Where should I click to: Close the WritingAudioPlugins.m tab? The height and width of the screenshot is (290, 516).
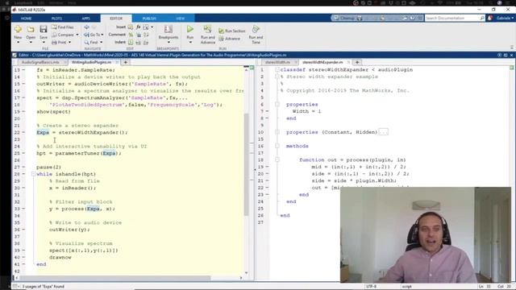(x=117, y=62)
